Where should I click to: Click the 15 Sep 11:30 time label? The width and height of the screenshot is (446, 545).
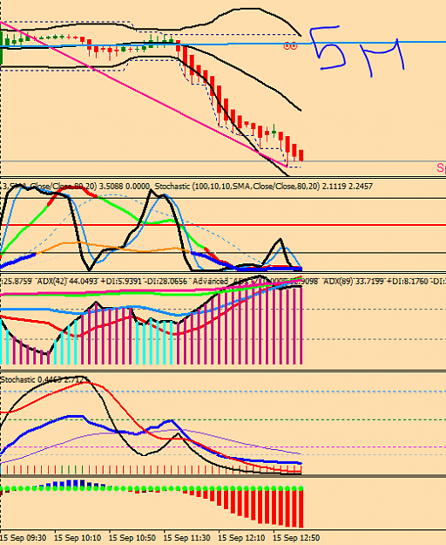coord(186,538)
